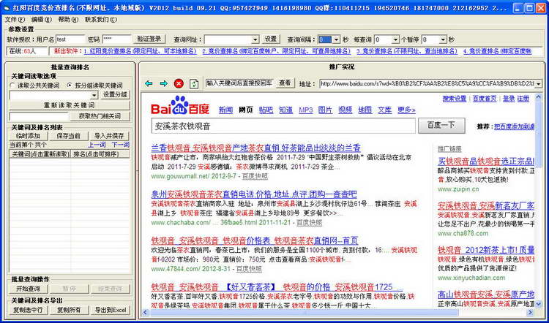Click the 输入关键词后直接按回车 input box
549x323 pixels.
(x=239, y=83)
